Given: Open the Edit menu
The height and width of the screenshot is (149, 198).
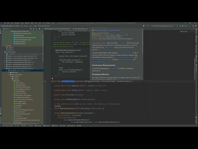Looking at the screenshot, I should [8, 23].
